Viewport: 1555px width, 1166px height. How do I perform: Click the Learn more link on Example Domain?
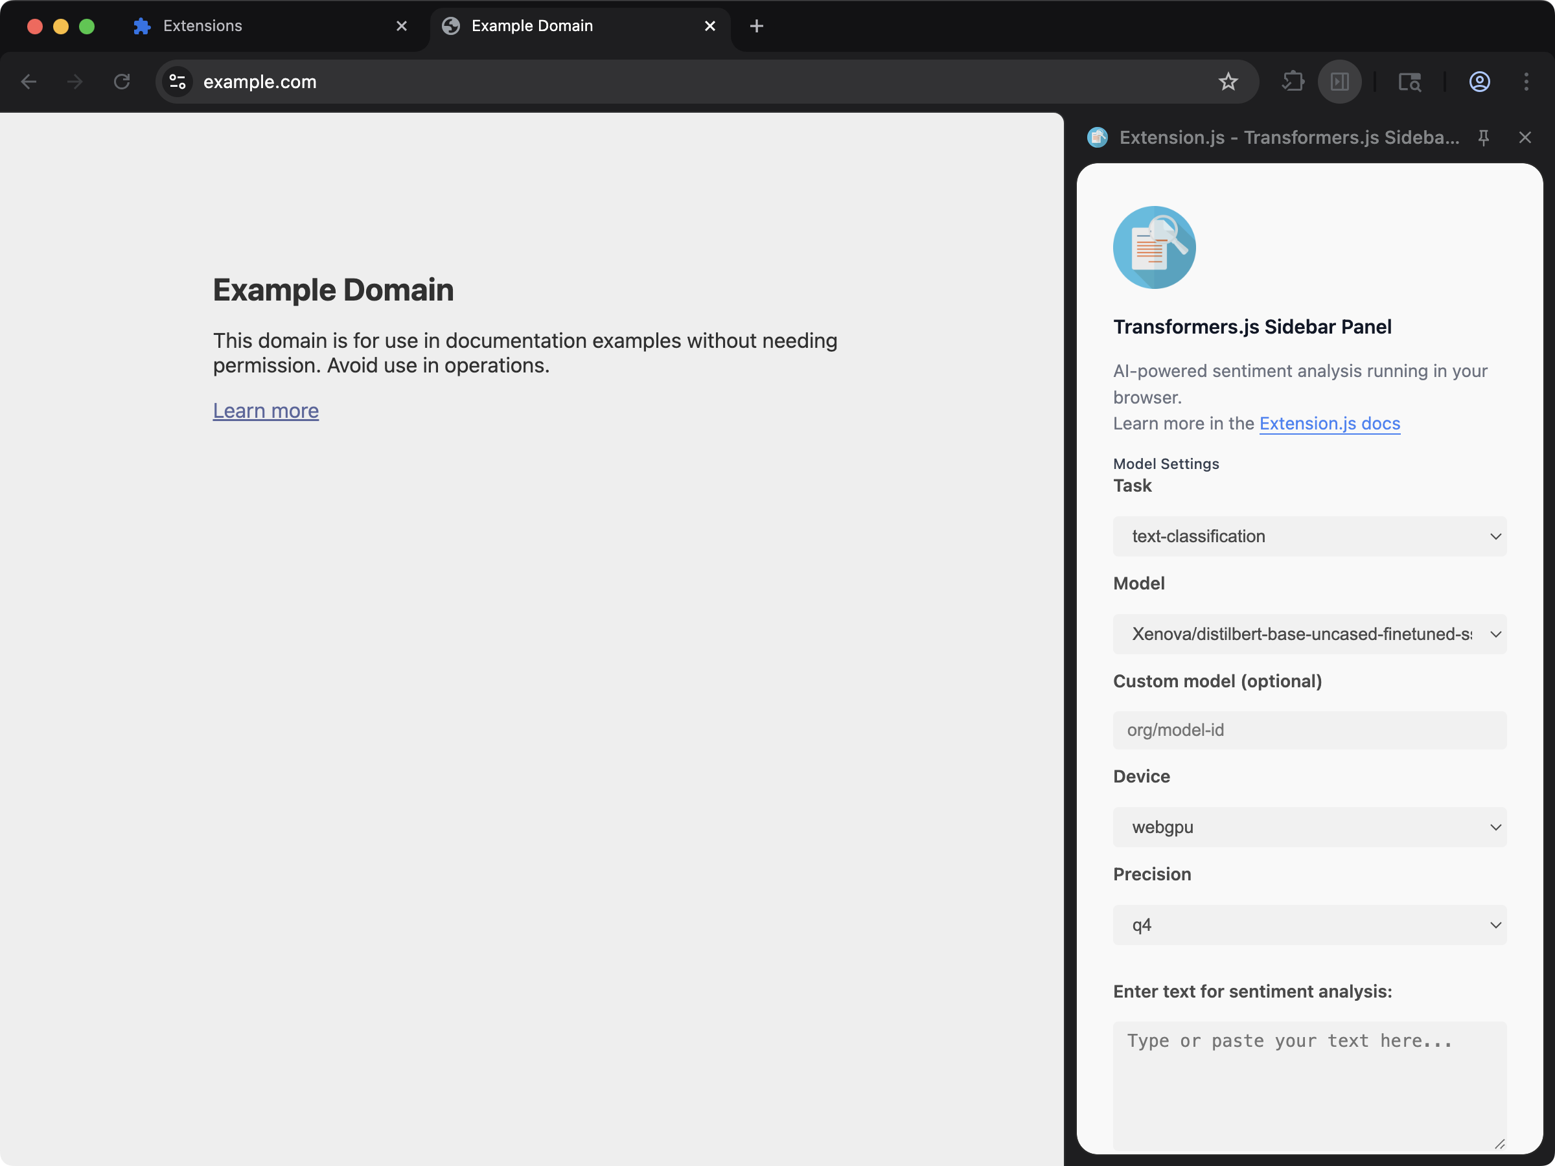[x=266, y=411]
